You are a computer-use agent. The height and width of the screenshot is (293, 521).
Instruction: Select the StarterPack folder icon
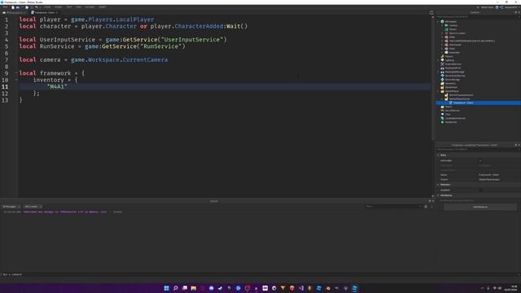(443, 87)
